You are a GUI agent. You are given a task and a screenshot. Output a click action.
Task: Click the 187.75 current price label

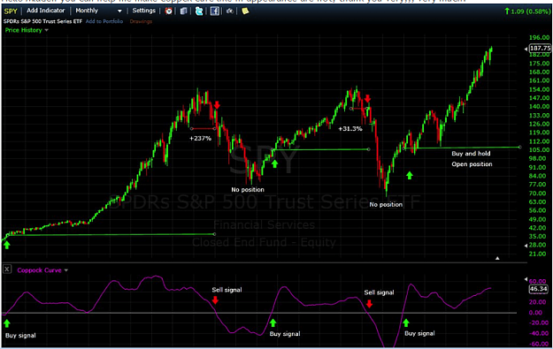tap(540, 49)
